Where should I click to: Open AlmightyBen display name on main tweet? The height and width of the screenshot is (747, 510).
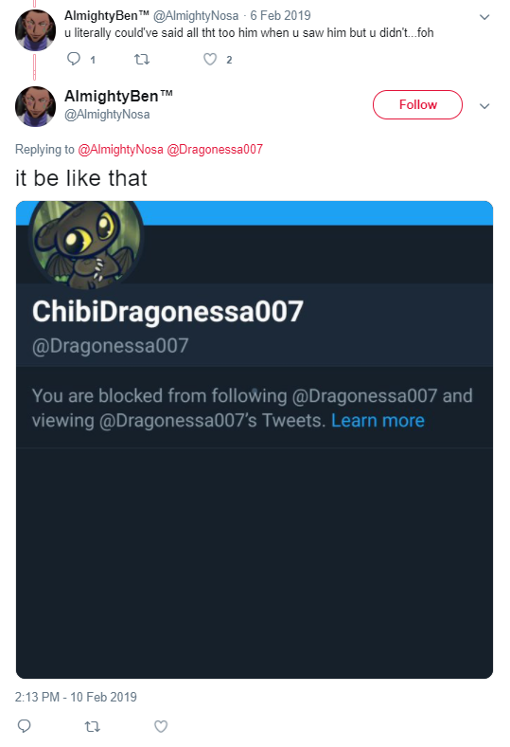pyautogui.click(x=118, y=96)
